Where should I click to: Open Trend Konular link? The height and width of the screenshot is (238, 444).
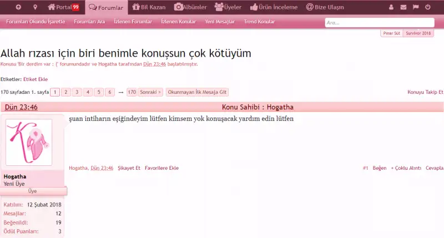click(x=259, y=22)
